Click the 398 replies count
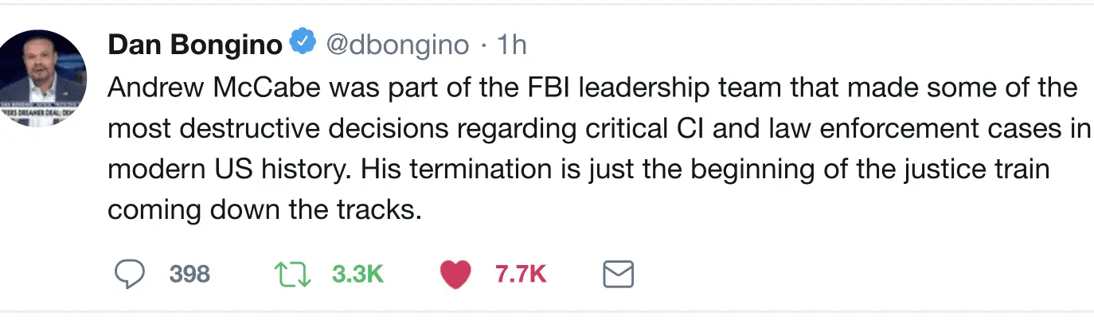Screen dimensions: 1094x320 tap(189, 275)
